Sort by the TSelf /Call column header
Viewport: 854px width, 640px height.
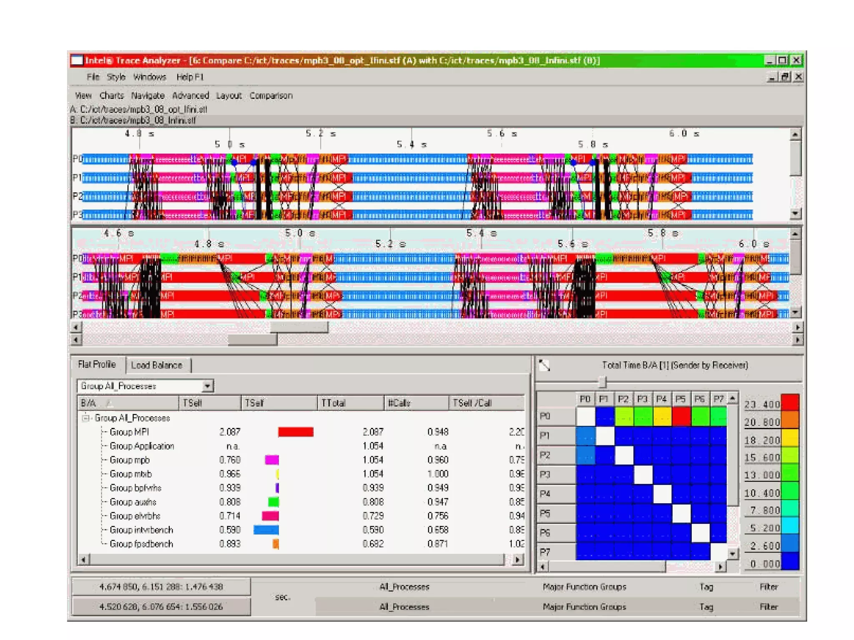[x=487, y=403]
